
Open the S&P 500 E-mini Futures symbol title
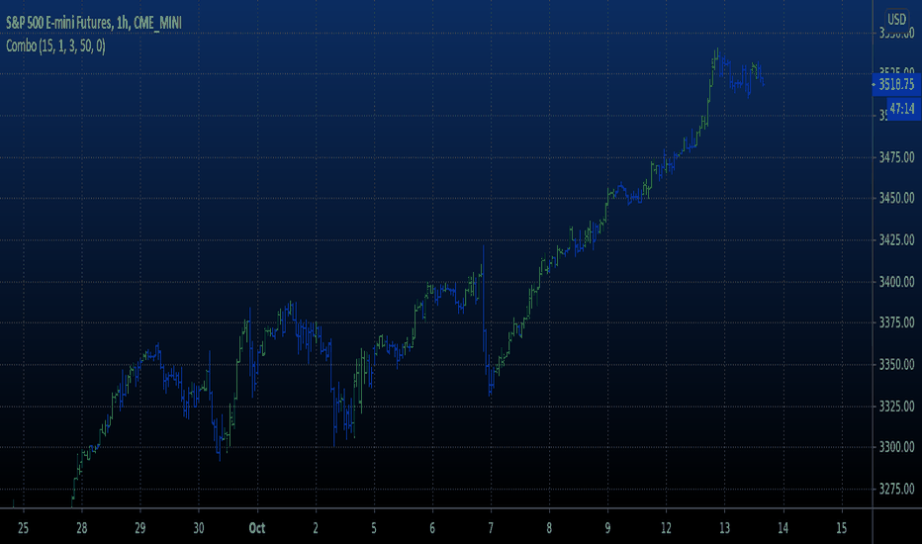pyautogui.click(x=94, y=23)
